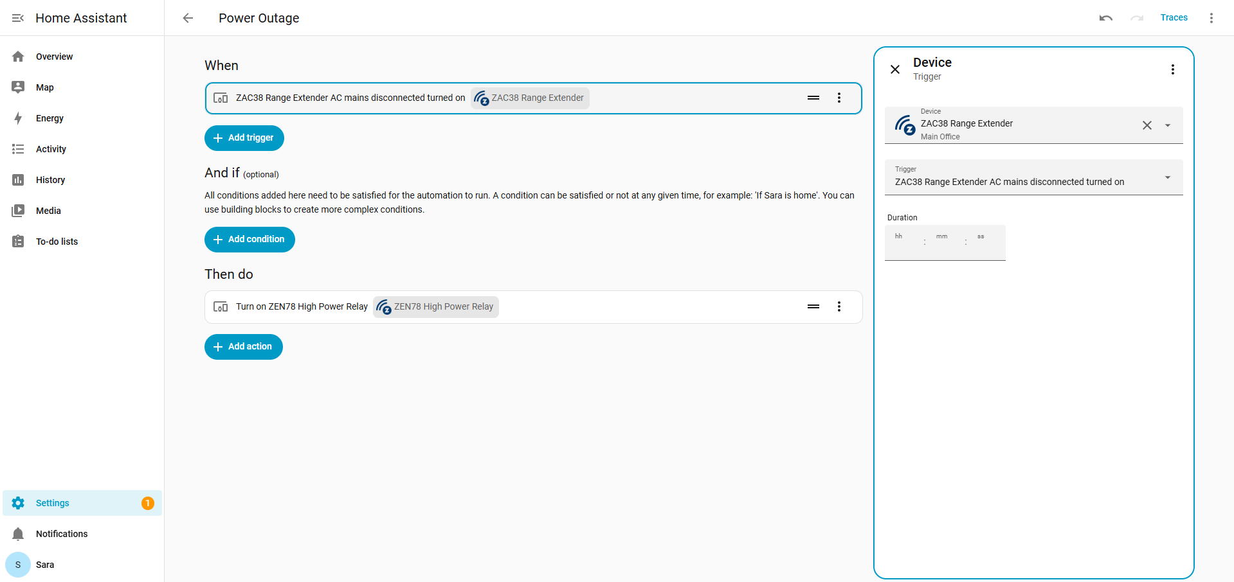Screen dimensions: 1234x582
Task: Open the Settings gear icon
Action: [18, 503]
